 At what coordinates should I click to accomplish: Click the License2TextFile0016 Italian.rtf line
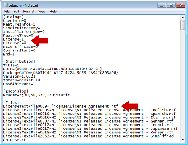89,118
